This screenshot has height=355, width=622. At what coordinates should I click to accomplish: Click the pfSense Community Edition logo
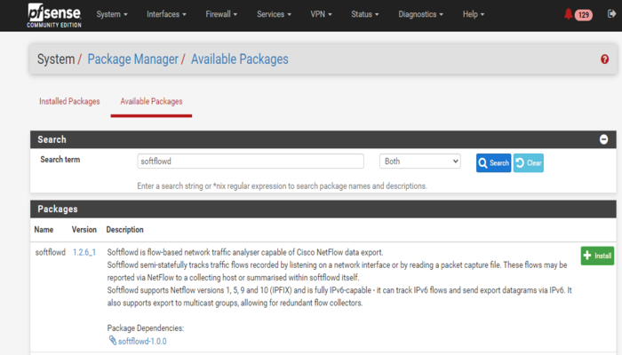click(54, 15)
